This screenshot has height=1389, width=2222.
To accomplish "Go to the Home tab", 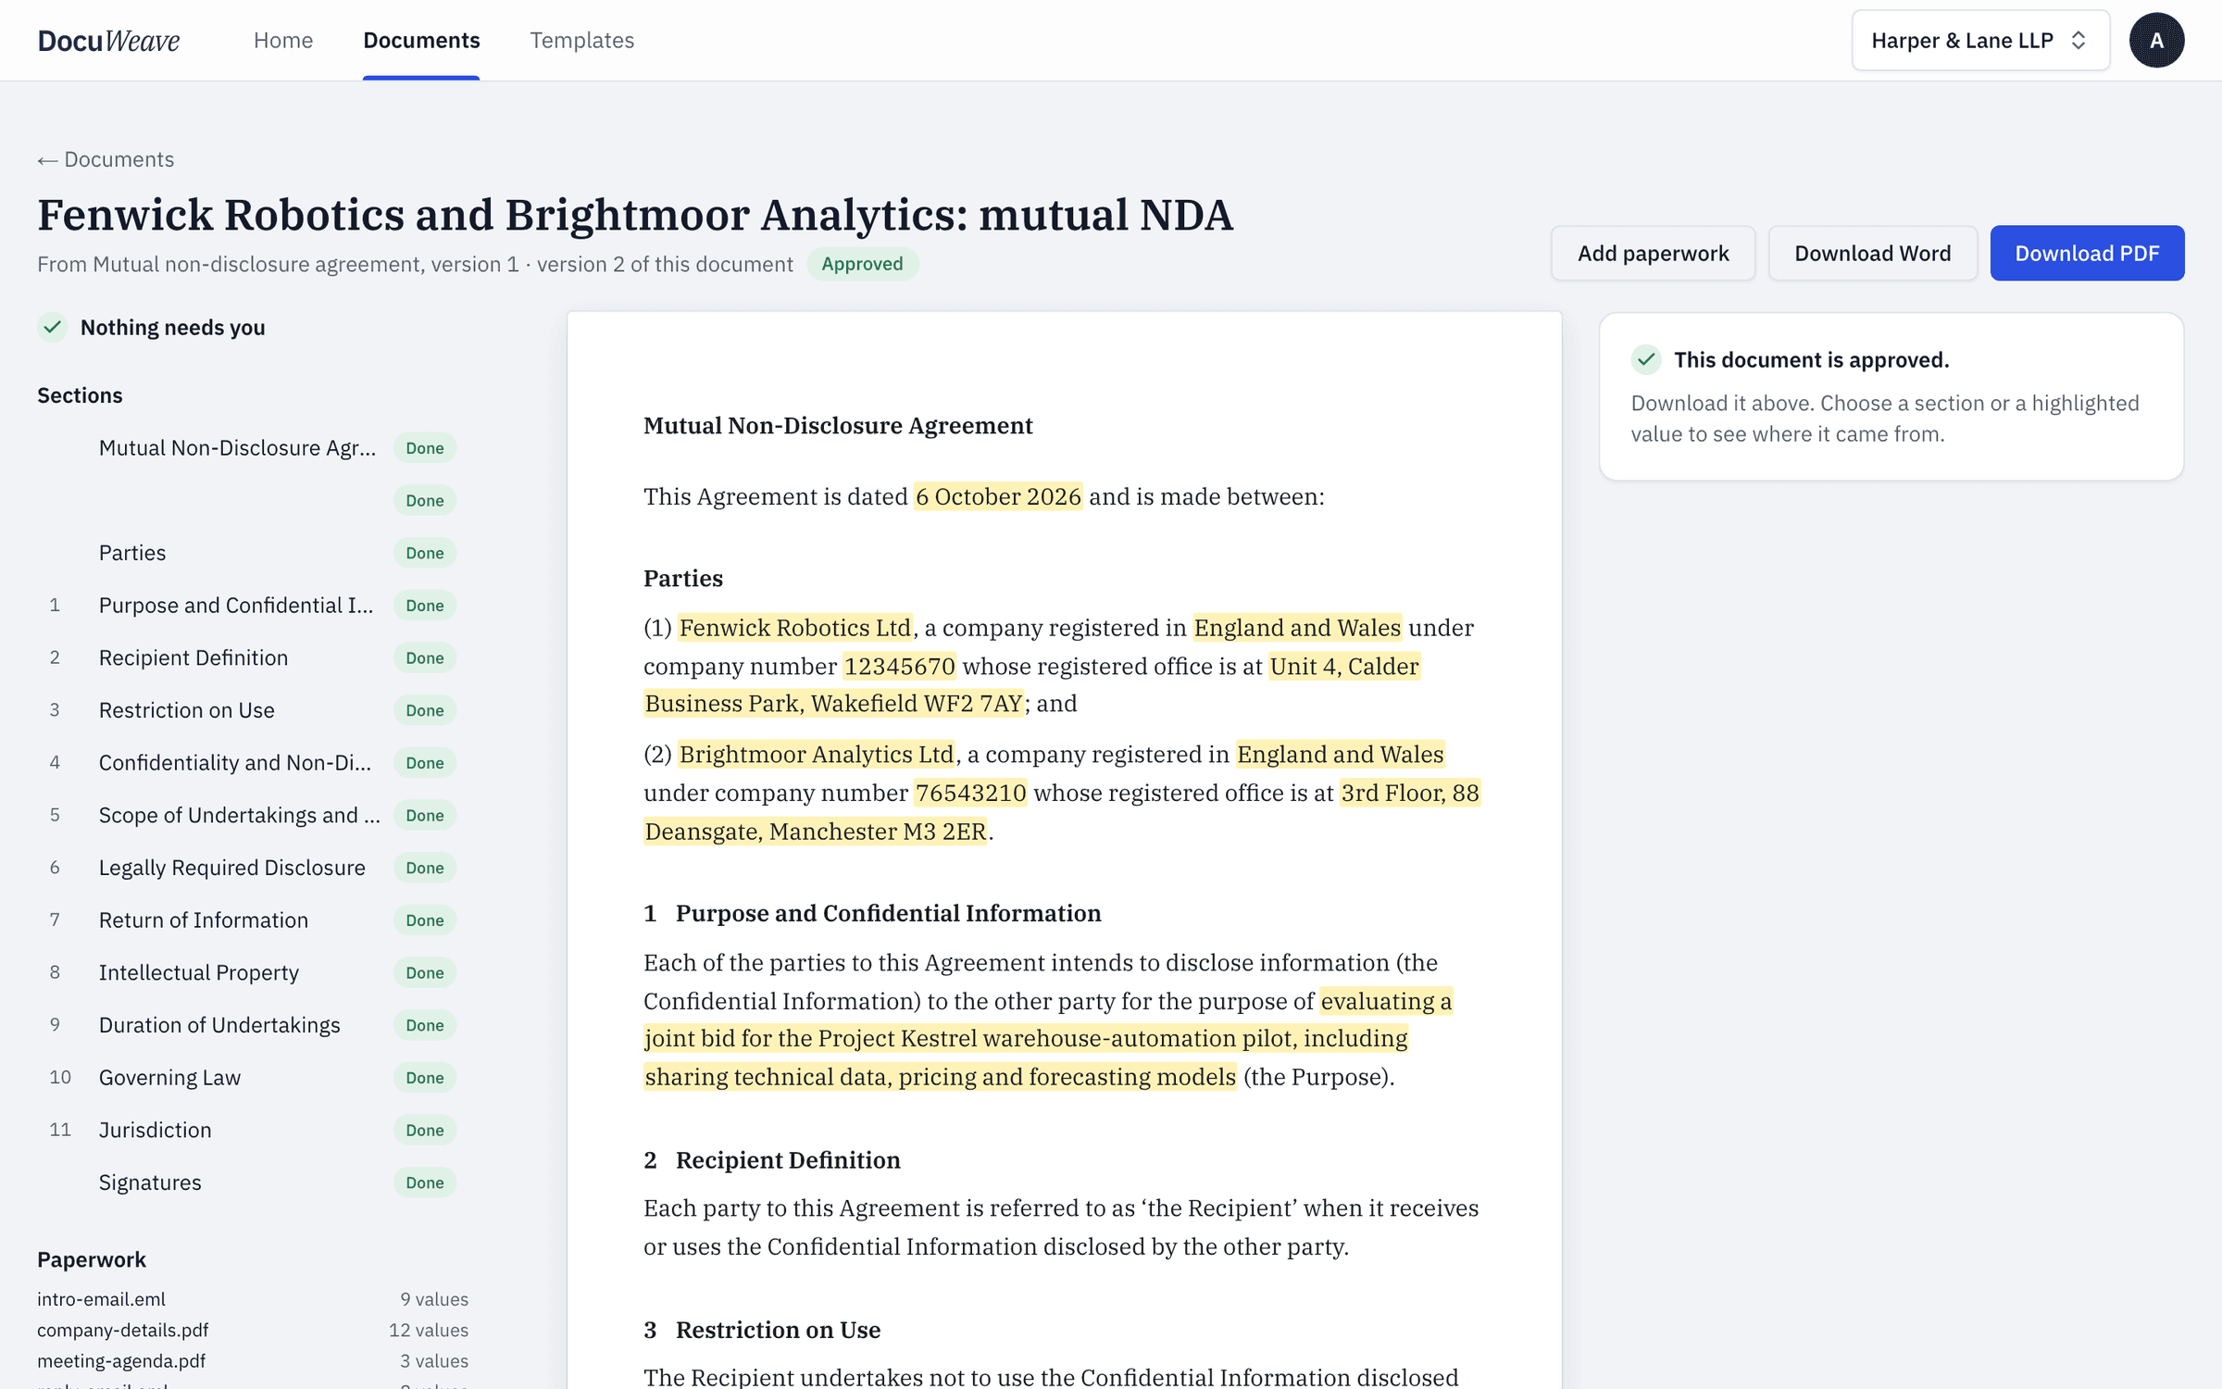I will click(283, 40).
